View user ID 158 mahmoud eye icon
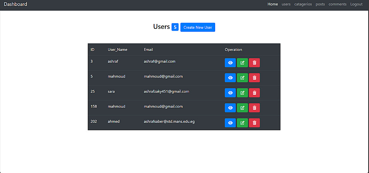Image resolution: width=369 pixels, height=173 pixels. click(x=230, y=108)
